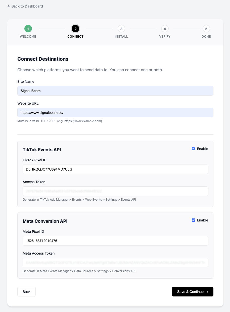Click the Meta Access Token field

point(115,263)
